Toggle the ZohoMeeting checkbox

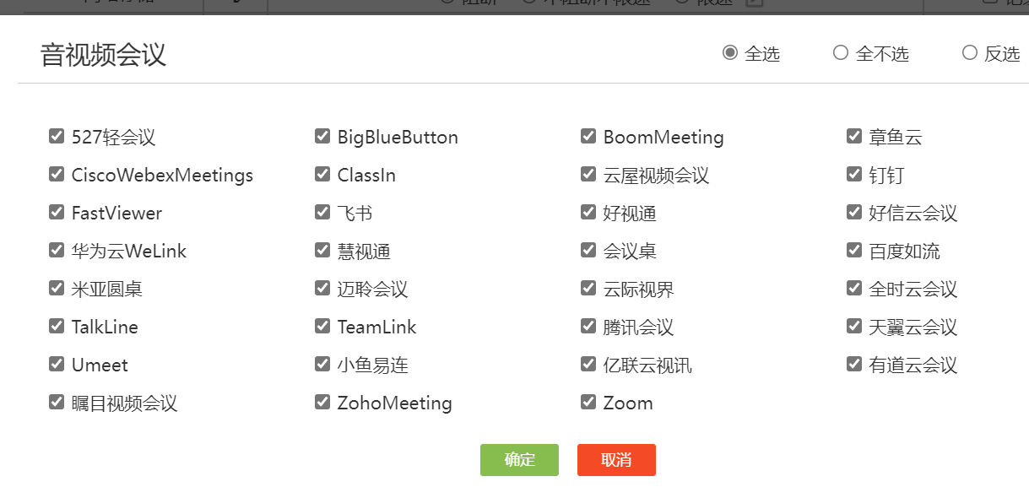click(x=322, y=403)
